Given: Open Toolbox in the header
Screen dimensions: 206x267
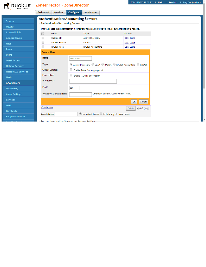Looking at the screenshot, I should 173,2.
